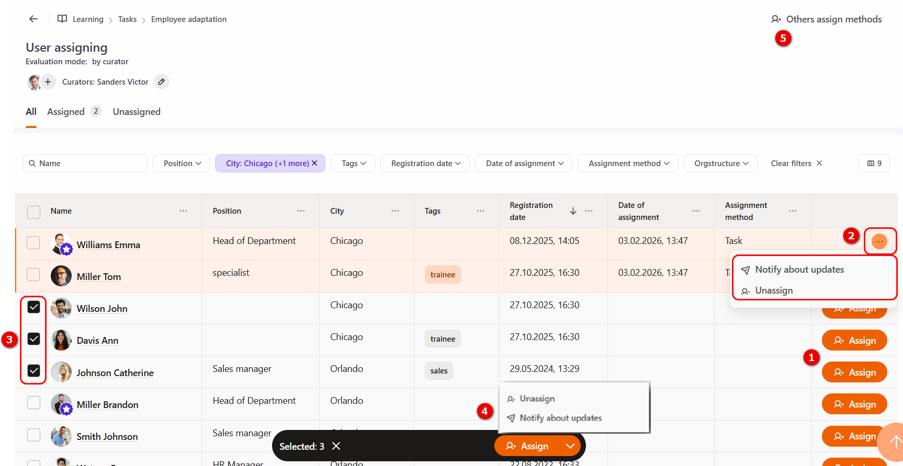The image size is (903, 466).
Task: Uncheck the Wilson John checkbox
Action: (33, 307)
